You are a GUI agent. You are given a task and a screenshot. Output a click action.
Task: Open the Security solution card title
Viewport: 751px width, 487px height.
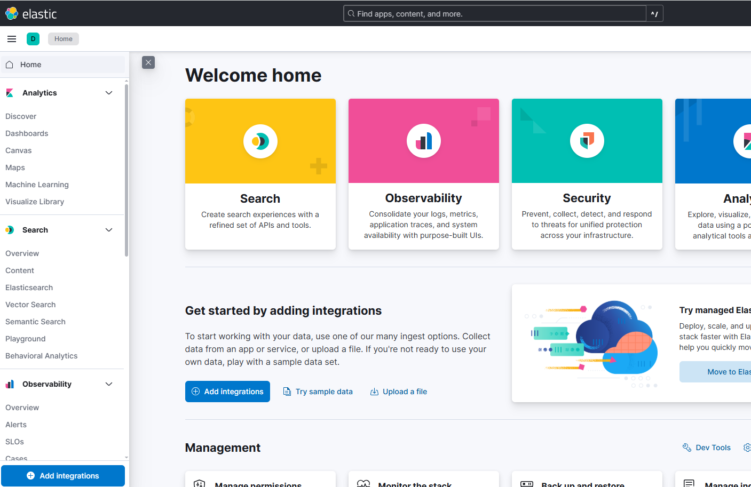587,198
